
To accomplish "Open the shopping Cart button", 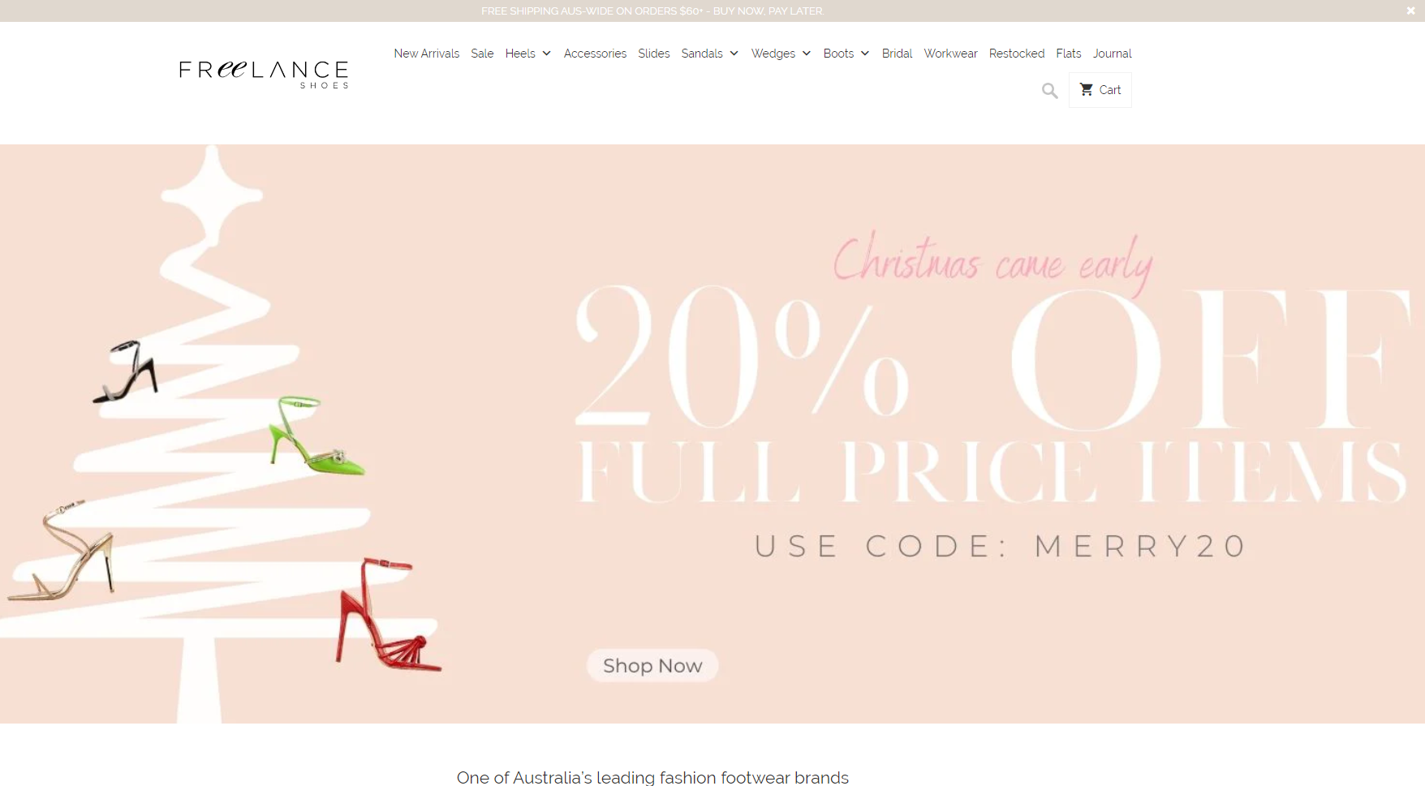I will (x=1100, y=90).
